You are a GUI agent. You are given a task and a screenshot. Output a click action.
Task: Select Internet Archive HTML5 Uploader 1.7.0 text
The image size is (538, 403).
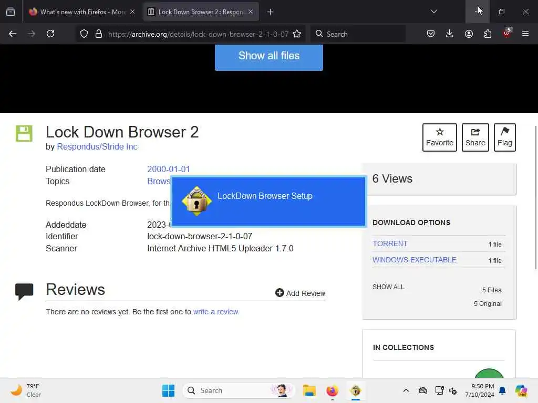pos(220,248)
